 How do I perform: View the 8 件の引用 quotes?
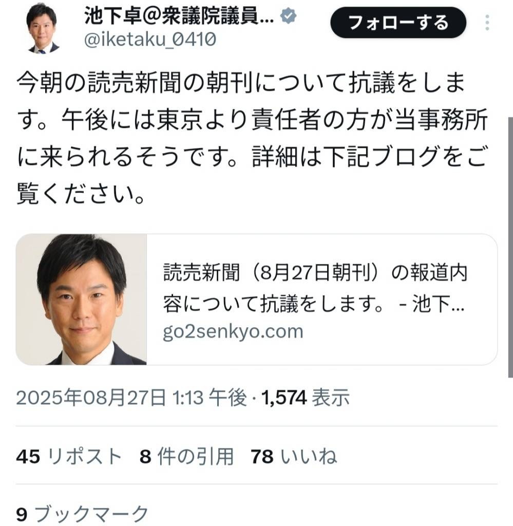[186, 457]
